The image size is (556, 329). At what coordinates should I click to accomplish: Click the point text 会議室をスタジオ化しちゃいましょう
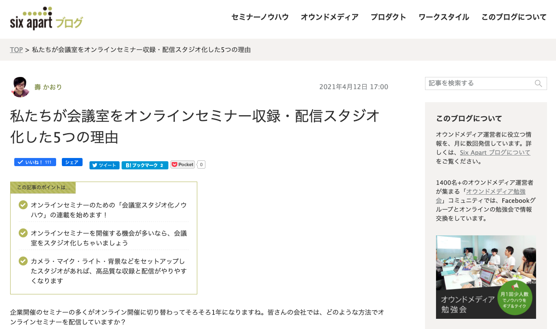(x=109, y=238)
